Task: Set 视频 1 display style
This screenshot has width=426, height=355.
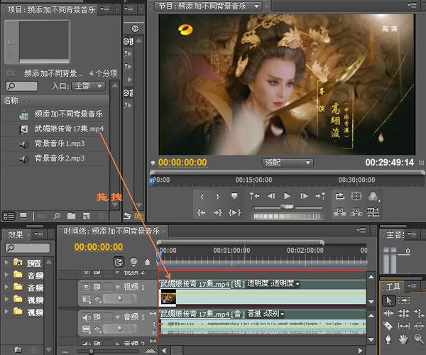Action: click(87, 299)
